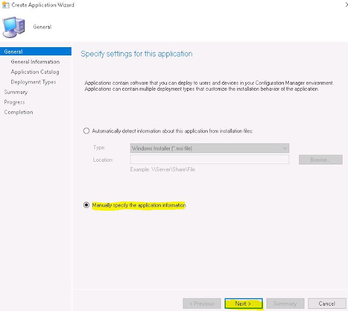Click the 'Specify settings for this application' heading

tap(136, 54)
